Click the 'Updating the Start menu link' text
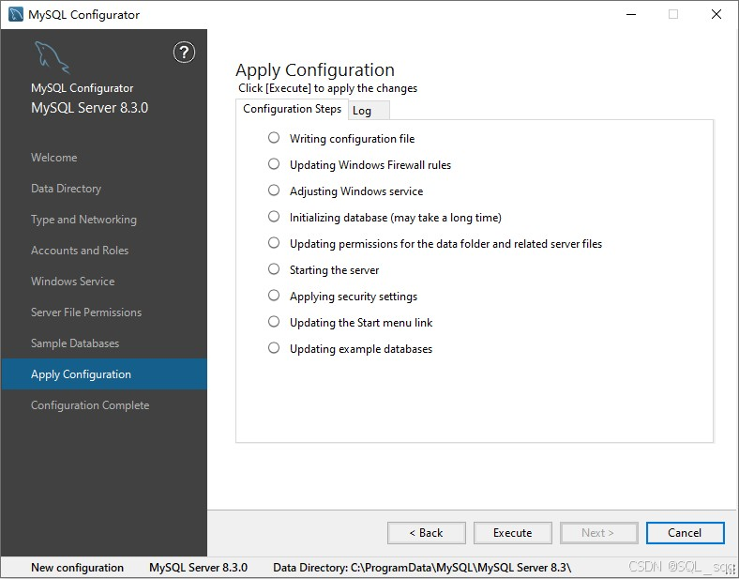739x579 pixels. point(361,323)
